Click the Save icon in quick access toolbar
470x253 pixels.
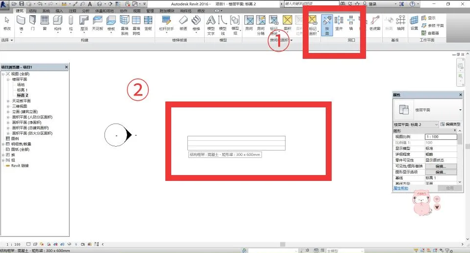pos(22,4)
